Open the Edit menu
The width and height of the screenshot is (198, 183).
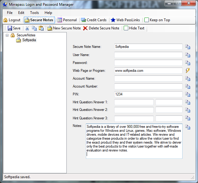(21, 13)
